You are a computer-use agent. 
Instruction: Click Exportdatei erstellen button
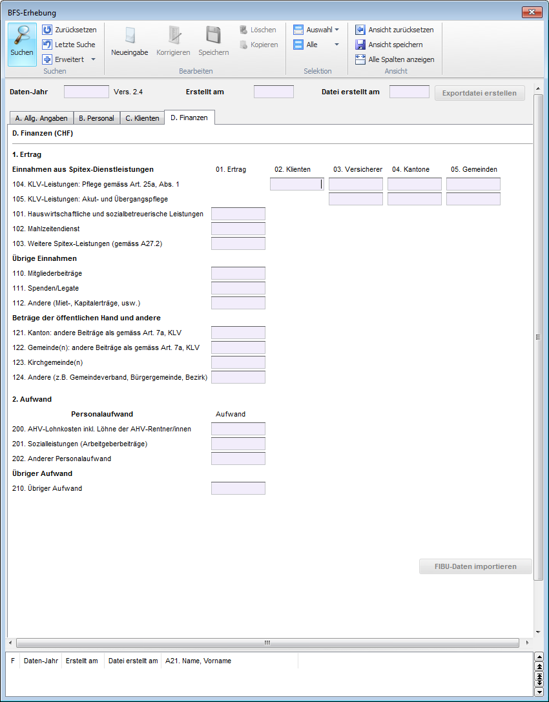(480, 93)
